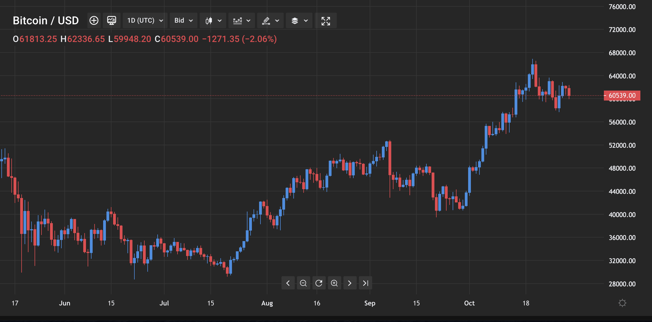Click the high value H62336.65

[83, 39]
